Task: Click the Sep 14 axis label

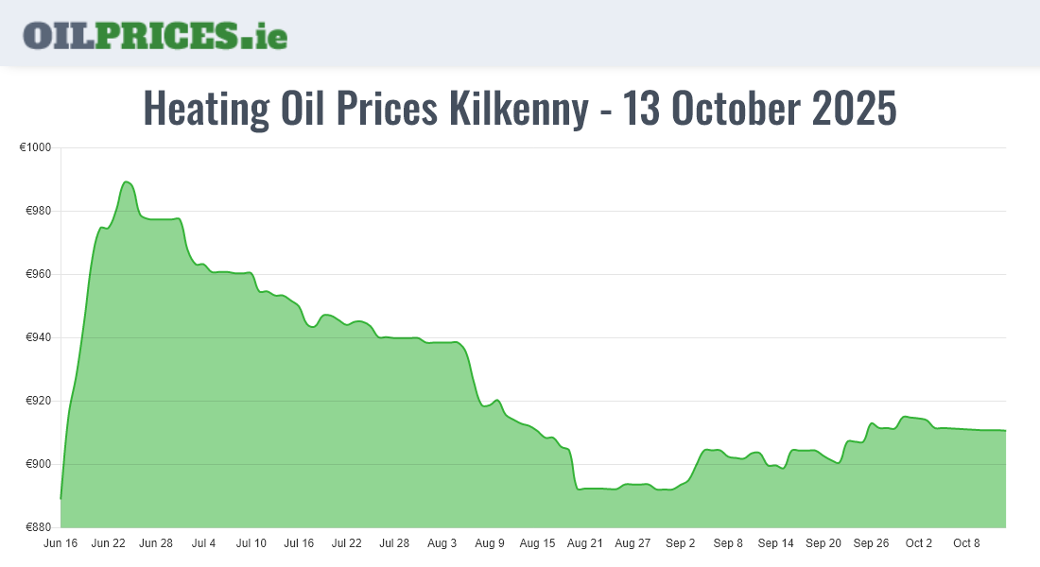Action: (776, 543)
